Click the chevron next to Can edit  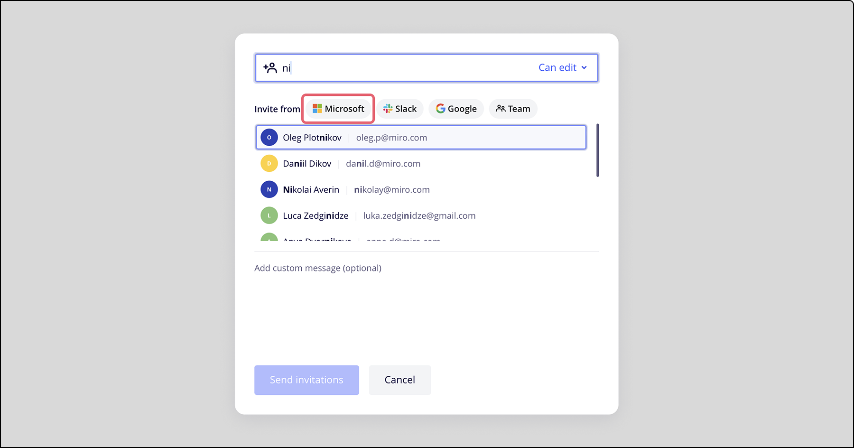(x=584, y=68)
